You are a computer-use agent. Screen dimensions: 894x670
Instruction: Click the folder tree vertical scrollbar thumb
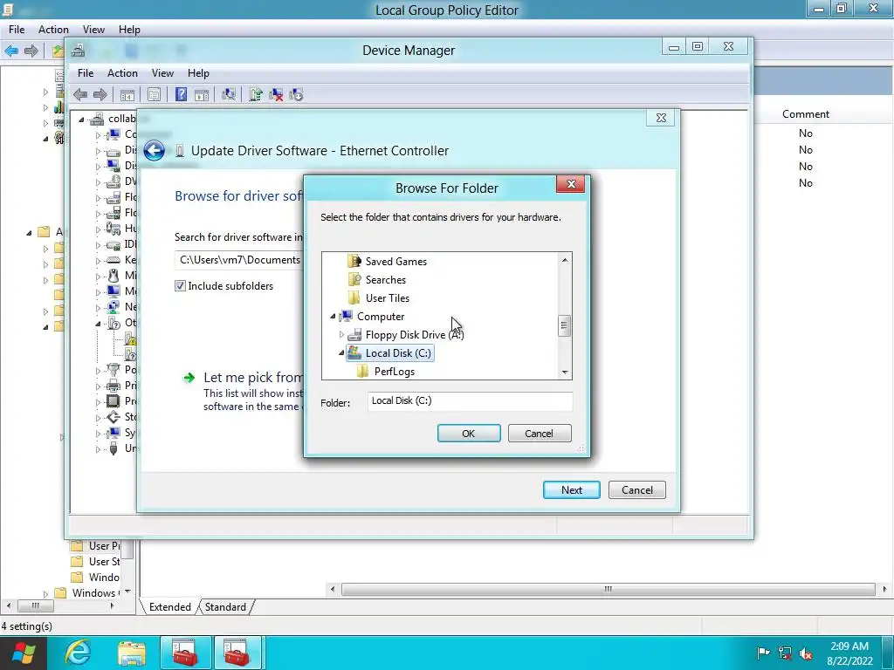pos(565,326)
